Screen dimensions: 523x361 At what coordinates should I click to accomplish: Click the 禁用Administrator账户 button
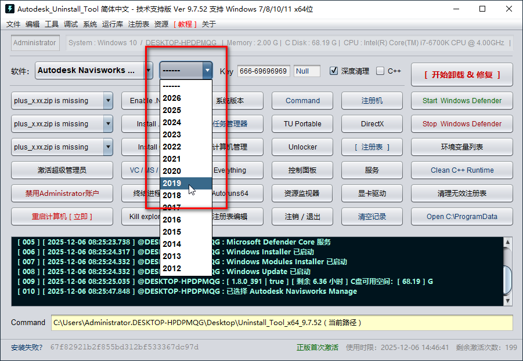coord(62,193)
